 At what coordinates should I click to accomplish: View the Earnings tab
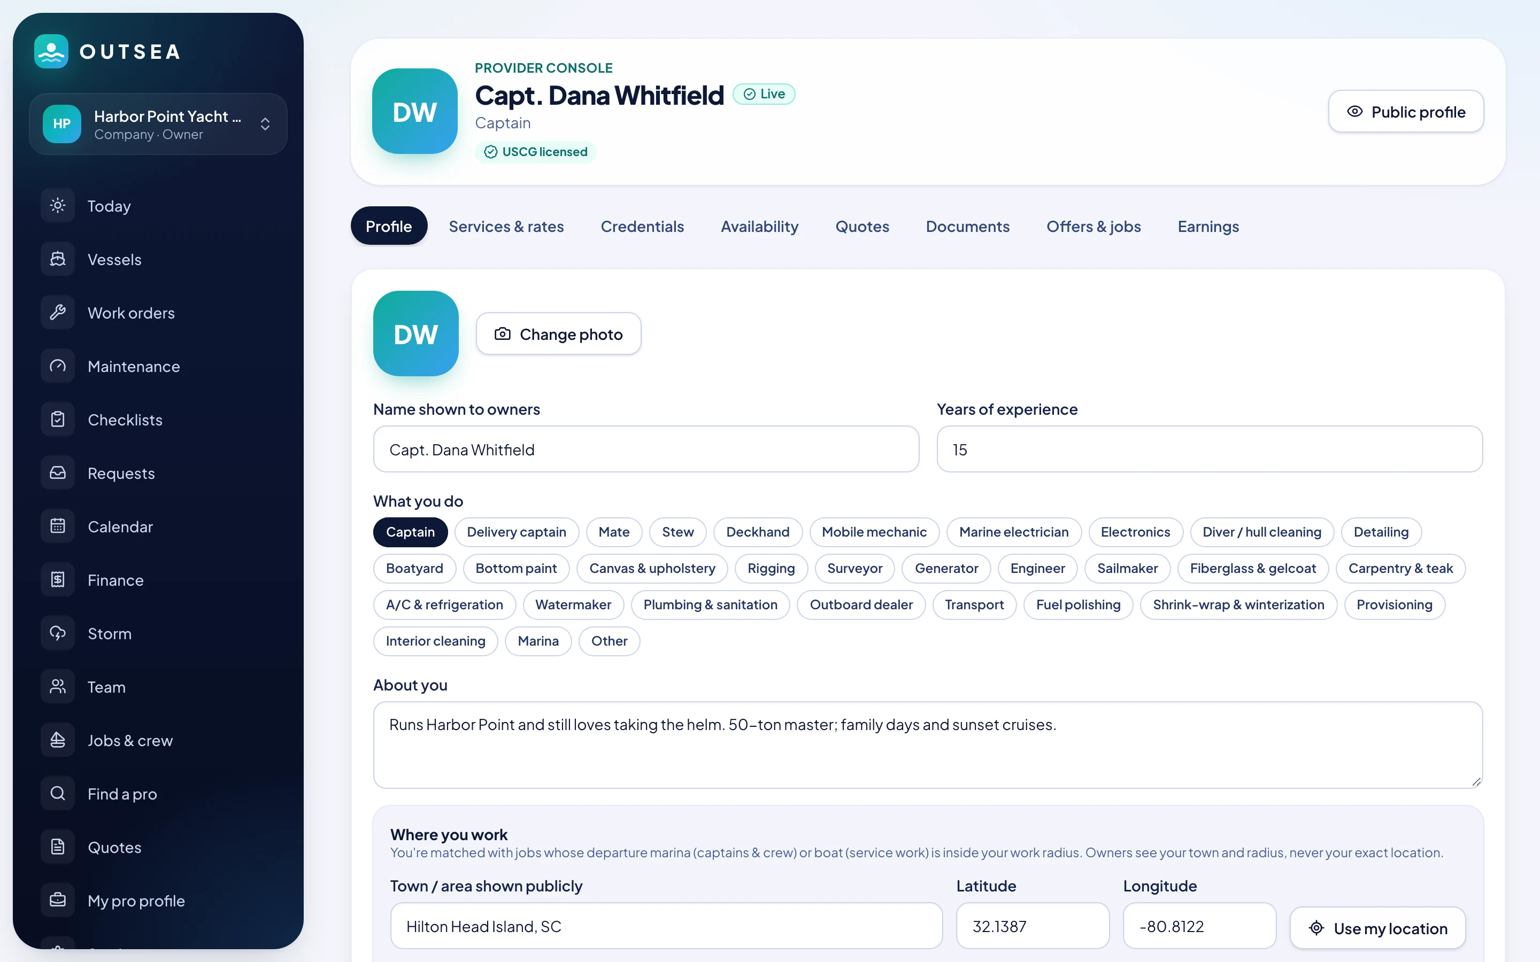[1208, 226]
